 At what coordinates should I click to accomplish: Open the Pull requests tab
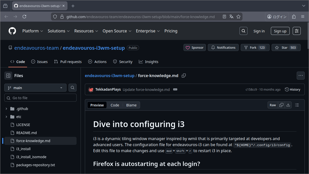(x=68, y=62)
